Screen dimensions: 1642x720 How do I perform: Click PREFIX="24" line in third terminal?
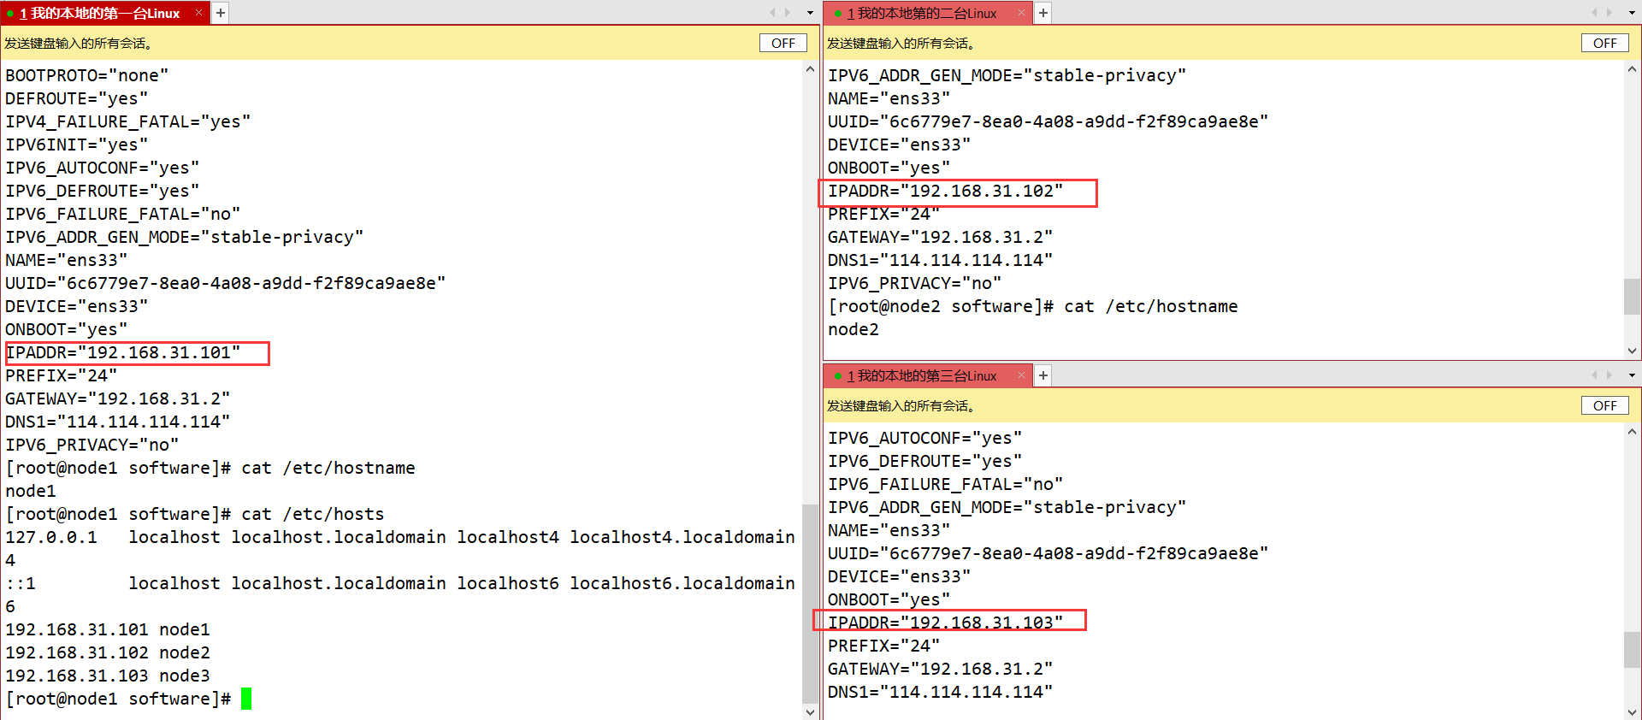tap(883, 646)
